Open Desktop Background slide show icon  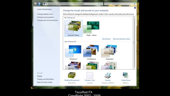72,75
